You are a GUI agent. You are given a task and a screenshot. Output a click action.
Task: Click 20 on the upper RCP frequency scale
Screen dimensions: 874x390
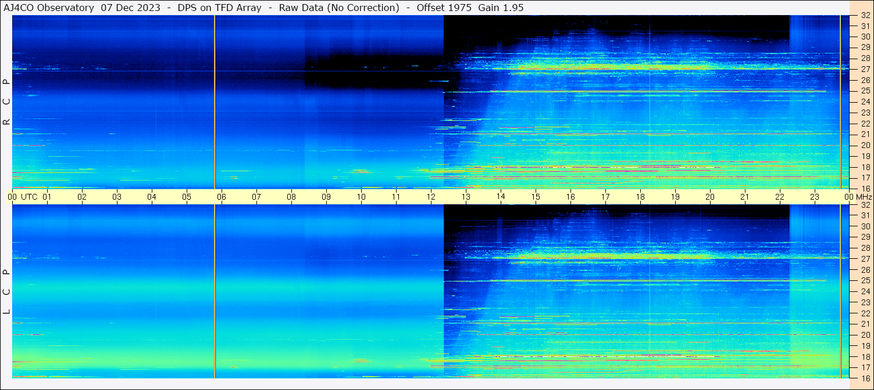(865, 145)
